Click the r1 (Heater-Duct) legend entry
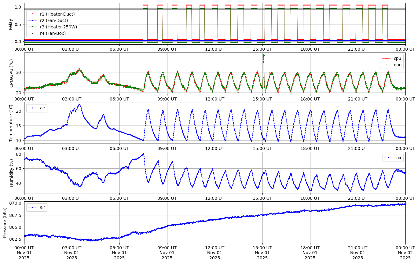Screen dimensions: 418x263 tap(57, 14)
